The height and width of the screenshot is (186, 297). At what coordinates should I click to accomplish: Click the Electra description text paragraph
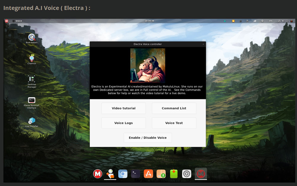[147, 90]
